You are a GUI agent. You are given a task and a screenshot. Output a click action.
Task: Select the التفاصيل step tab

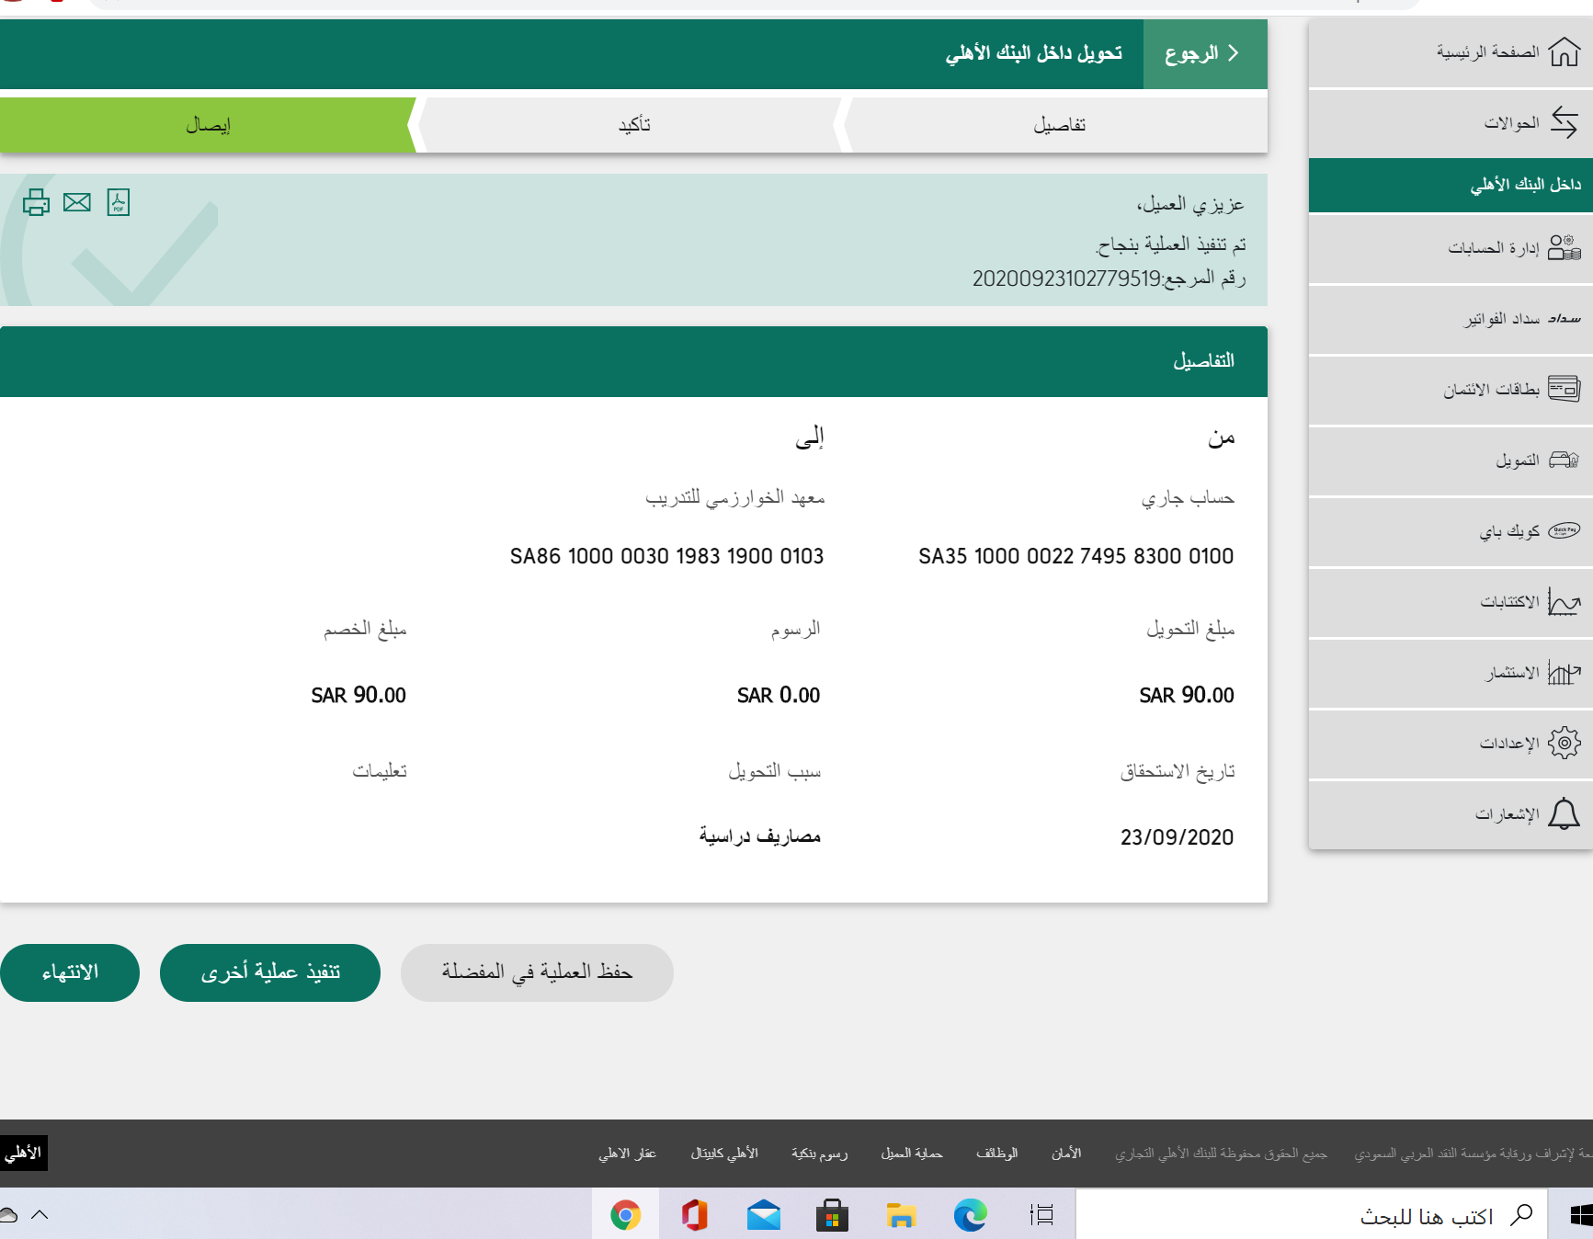click(x=1059, y=125)
